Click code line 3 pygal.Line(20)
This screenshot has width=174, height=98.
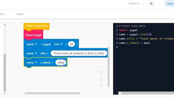(x=135, y=34)
